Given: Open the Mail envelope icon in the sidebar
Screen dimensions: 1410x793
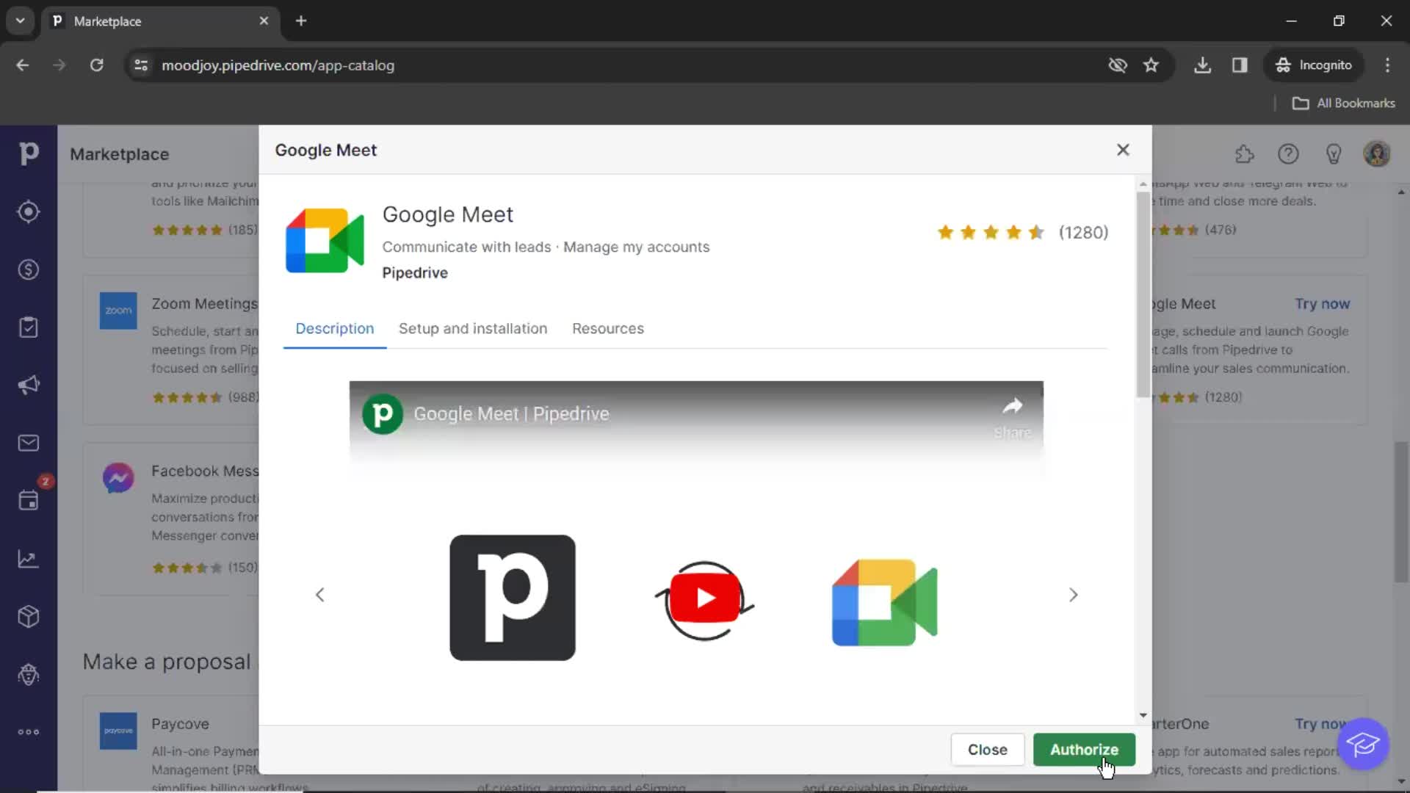Looking at the screenshot, I should coord(29,443).
